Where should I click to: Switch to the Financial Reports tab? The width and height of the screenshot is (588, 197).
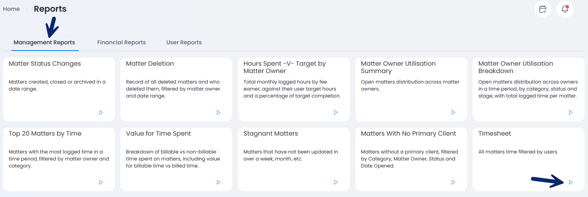coord(122,42)
